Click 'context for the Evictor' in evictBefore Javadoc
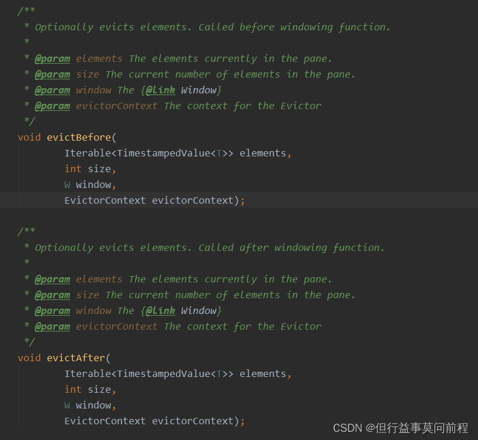The image size is (478, 440). (254, 106)
